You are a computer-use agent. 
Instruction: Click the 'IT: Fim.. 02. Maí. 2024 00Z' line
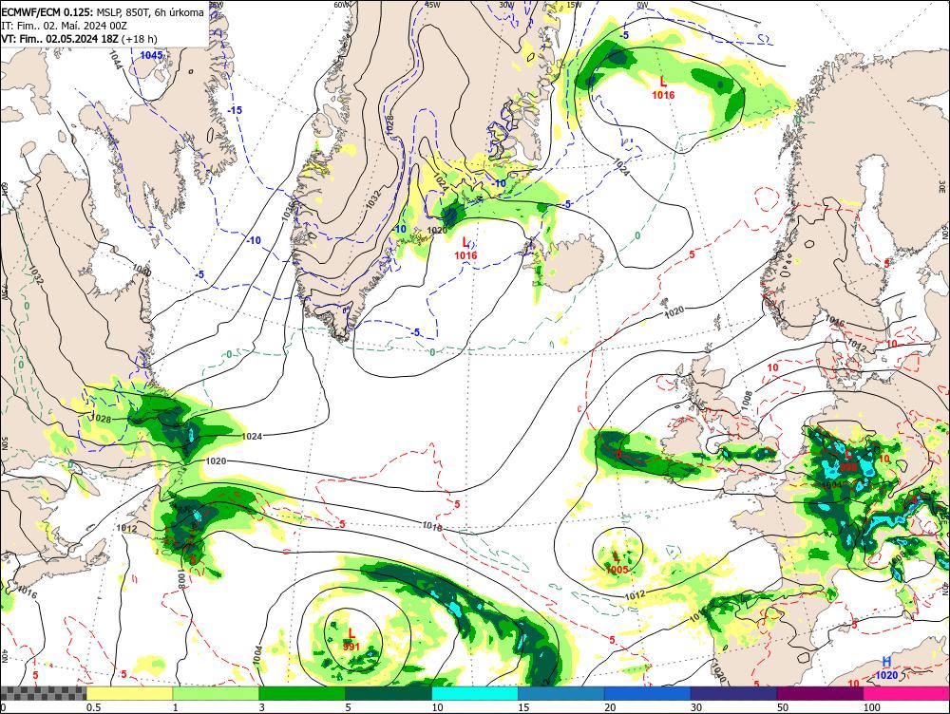click(x=65, y=26)
